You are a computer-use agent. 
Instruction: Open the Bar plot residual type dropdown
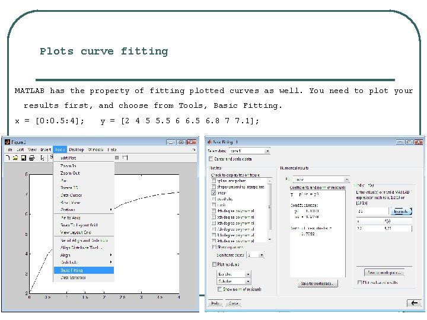248,274
